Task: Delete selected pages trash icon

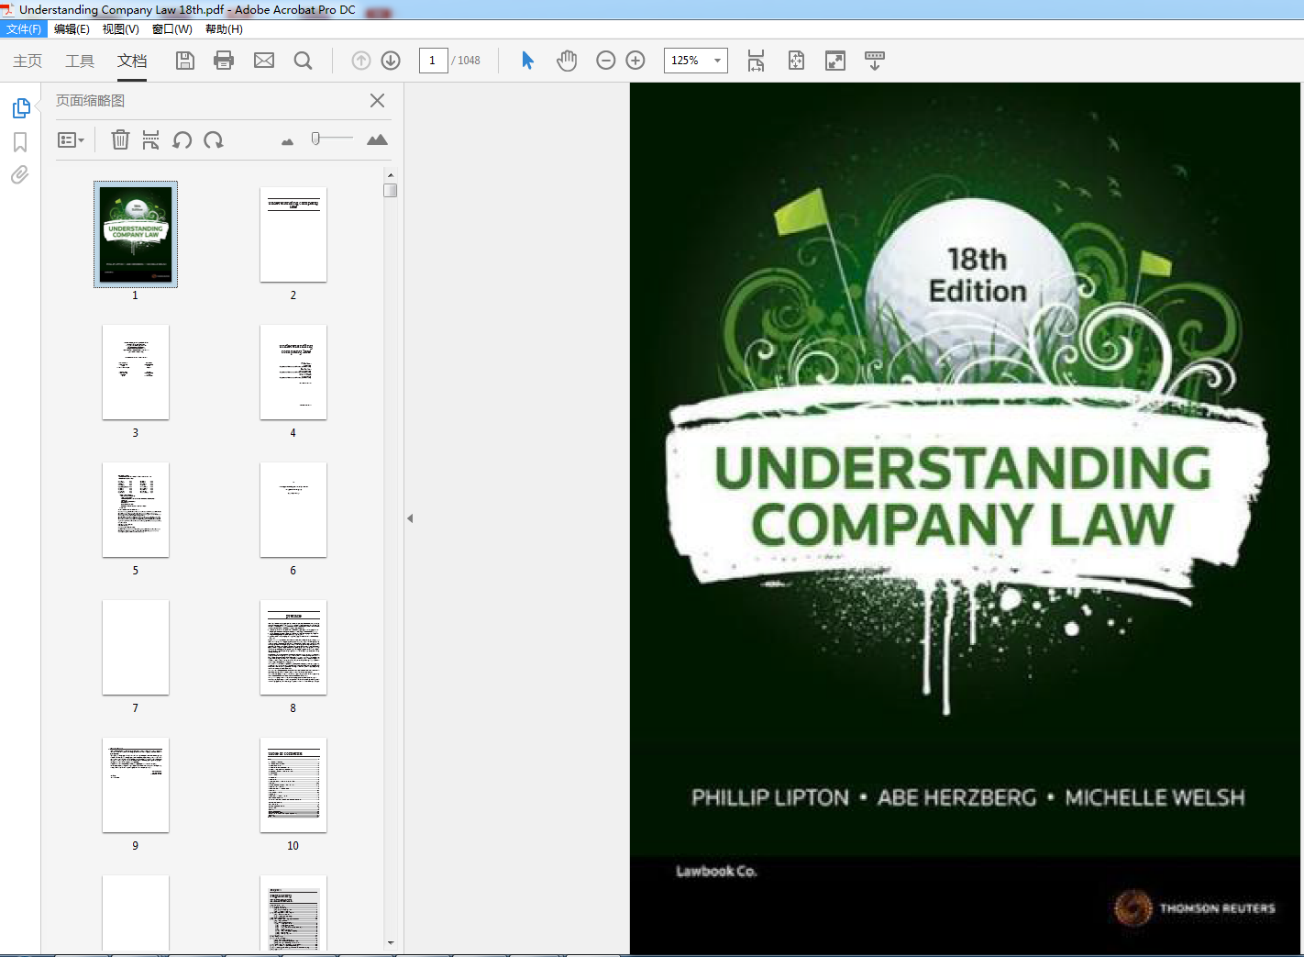Action: (120, 139)
